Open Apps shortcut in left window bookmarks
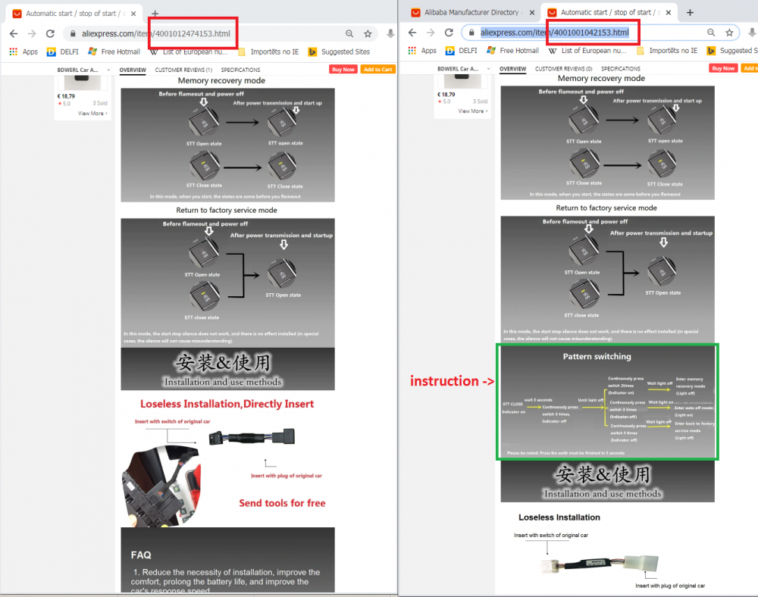758x597 pixels. pos(23,52)
